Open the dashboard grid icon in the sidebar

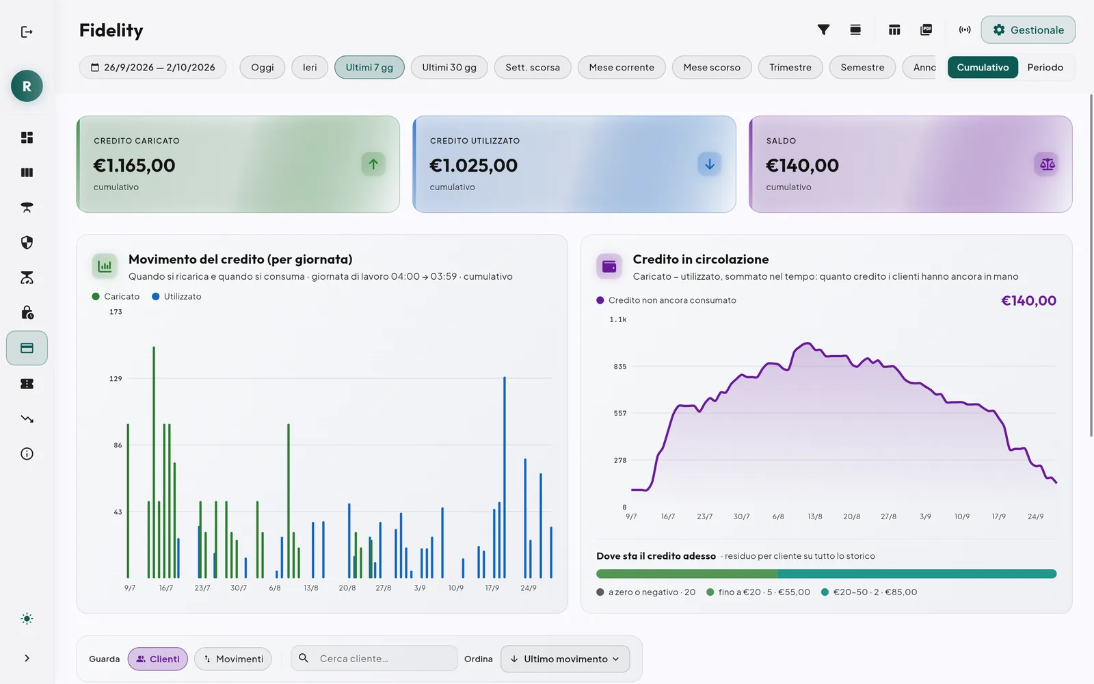(27, 137)
